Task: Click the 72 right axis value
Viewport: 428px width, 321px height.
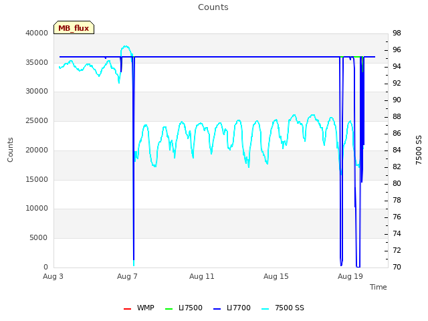Action: point(397,250)
